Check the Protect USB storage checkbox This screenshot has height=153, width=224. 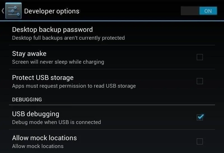[200, 81]
